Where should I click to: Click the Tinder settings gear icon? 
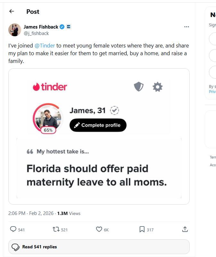pyautogui.click(x=157, y=87)
